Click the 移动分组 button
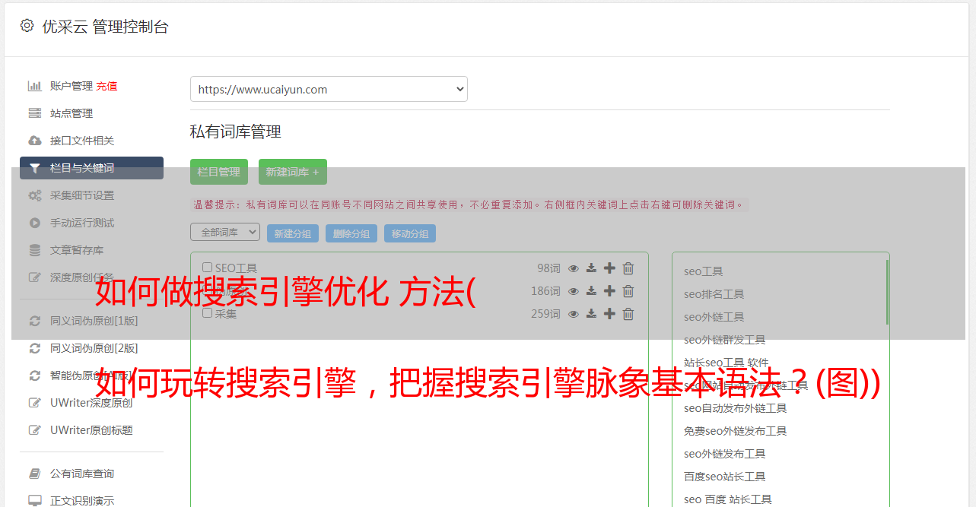976x507 pixels. pos(410,233)
